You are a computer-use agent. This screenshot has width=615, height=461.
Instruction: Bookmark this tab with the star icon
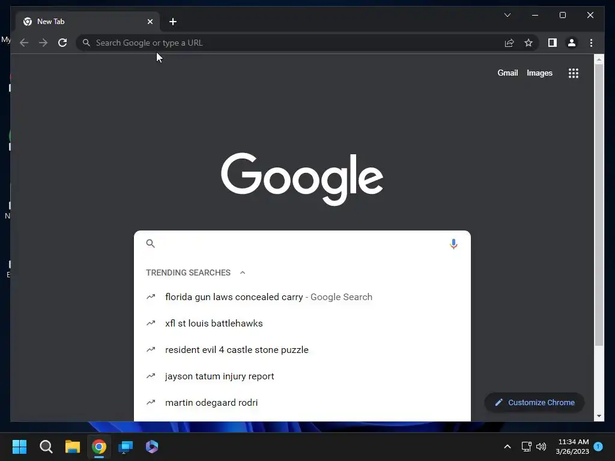[x=529, y=43]
